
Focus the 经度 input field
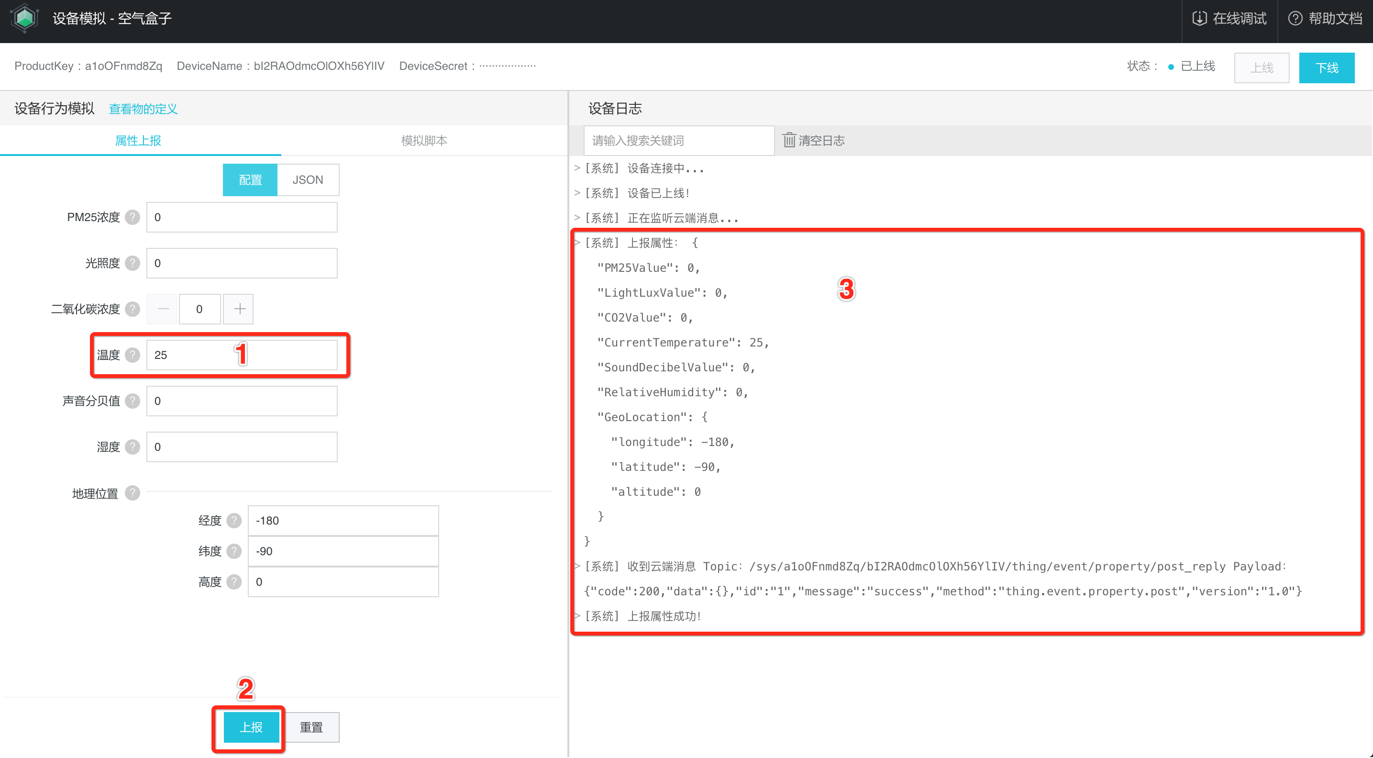[343, 520]
